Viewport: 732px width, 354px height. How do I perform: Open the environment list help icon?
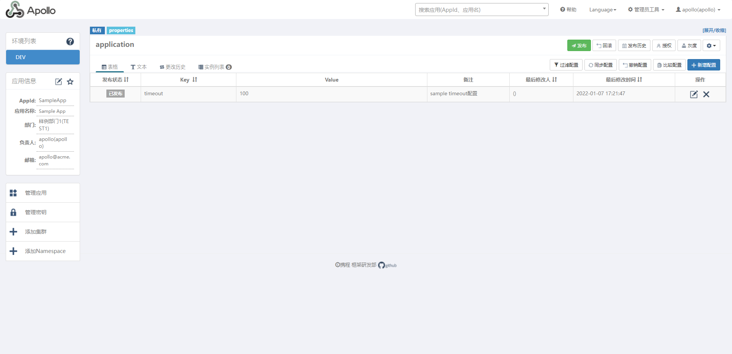coord(70,42)
